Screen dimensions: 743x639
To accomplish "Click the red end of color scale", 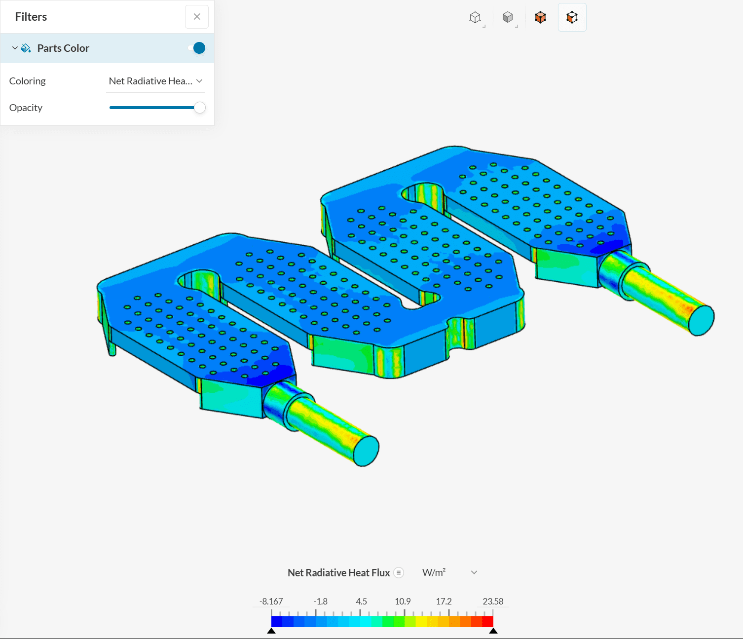I will (487, 621).
